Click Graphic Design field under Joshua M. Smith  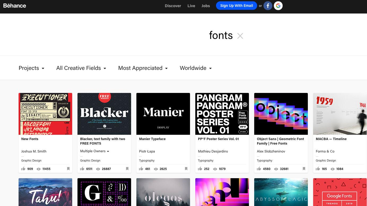(x=31, y=160)
